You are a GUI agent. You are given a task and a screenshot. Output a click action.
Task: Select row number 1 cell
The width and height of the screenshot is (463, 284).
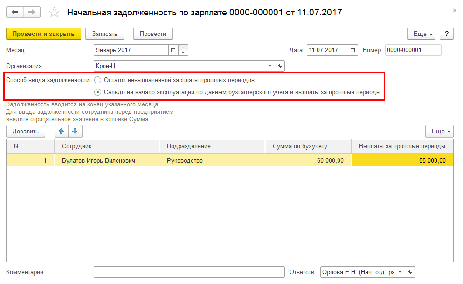click(30, 160)
